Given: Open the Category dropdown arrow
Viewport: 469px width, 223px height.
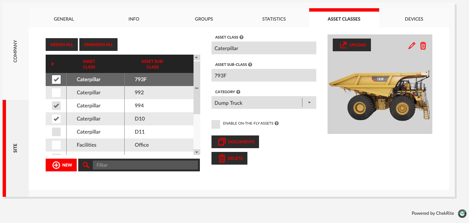Looking at the screenshot, I should tap(309, 103).
